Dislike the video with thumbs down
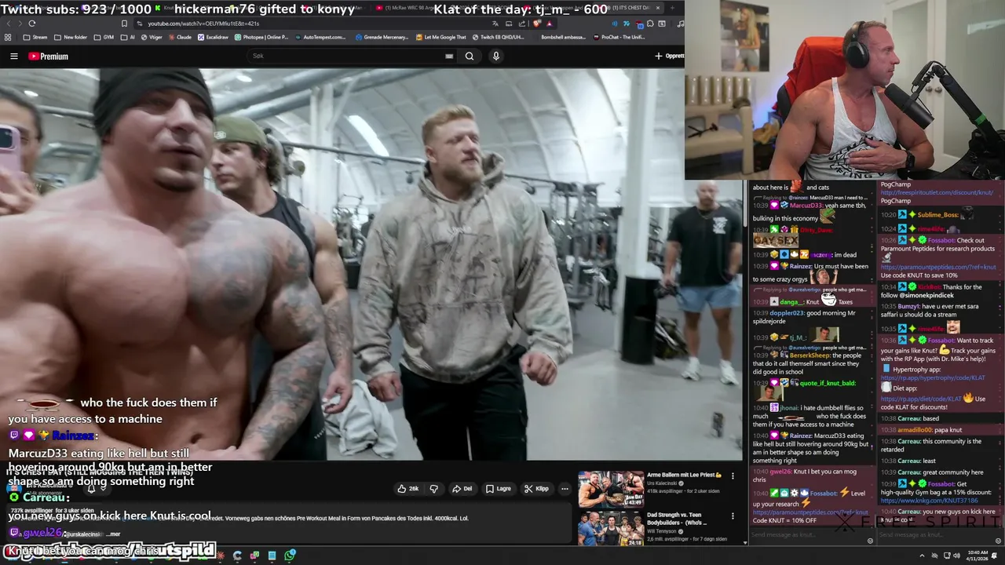 pos(433,488)
